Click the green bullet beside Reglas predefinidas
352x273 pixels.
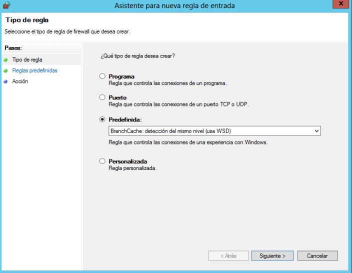(x=5, y=71)
